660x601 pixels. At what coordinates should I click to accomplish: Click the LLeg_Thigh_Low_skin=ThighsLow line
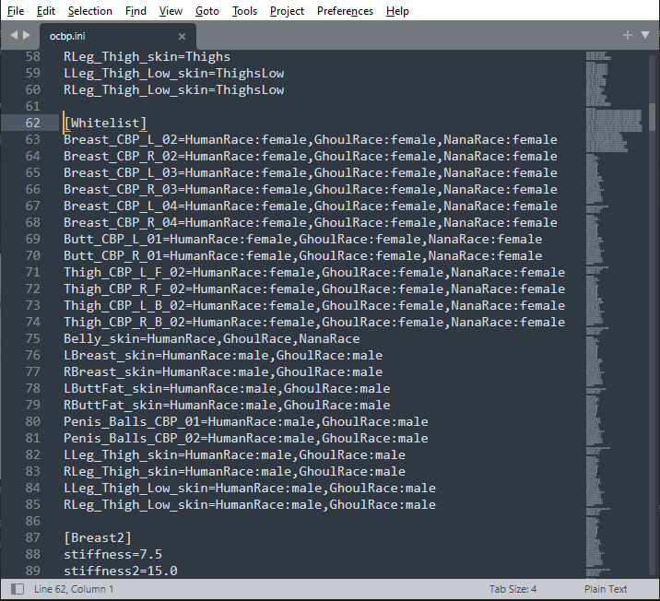(174, 73)
